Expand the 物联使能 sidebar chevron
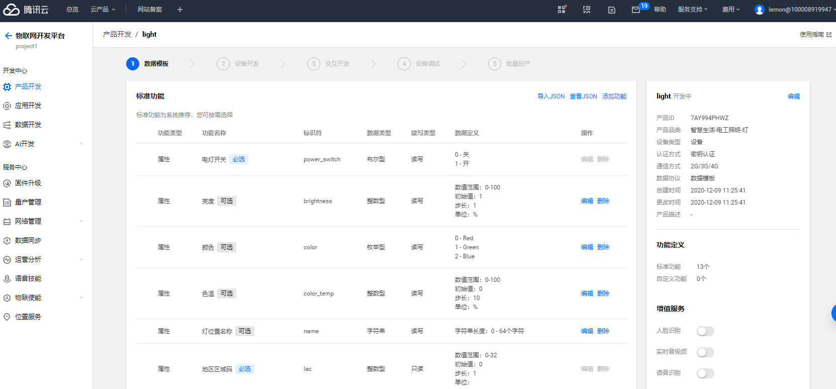The image size is (836, 389). coord(81,298)
